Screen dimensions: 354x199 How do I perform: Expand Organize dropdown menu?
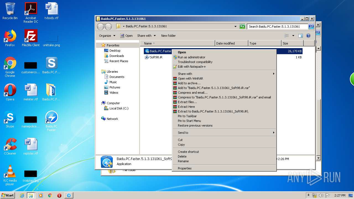tap(107, 36)
